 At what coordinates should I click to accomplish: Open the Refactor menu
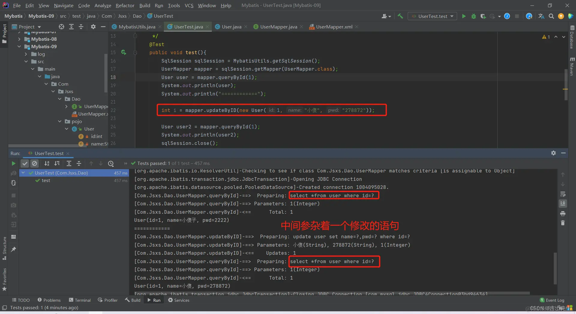click(x=125, y=5)
